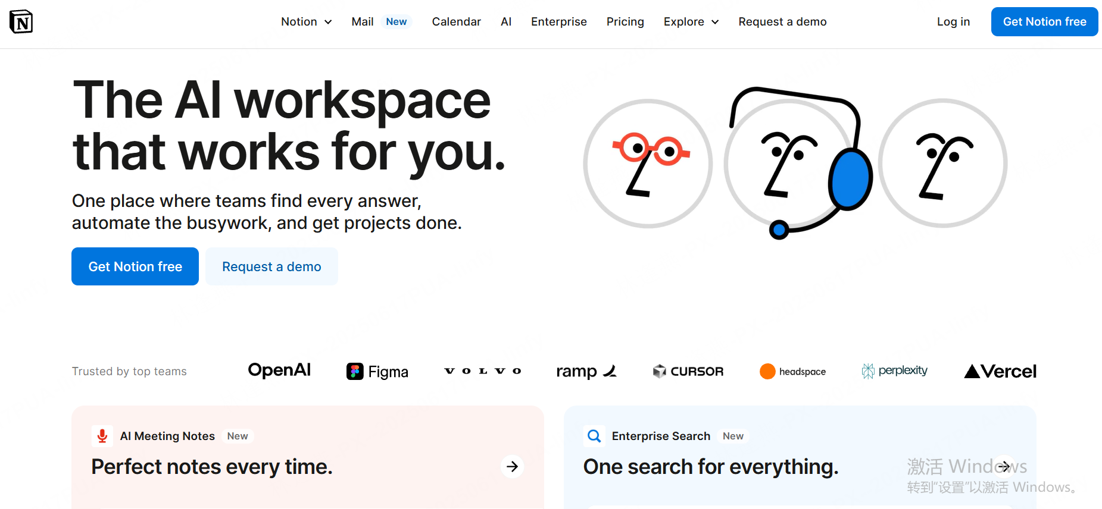The height and width of the screenshot is (509, 1102).
Task: Open the Calendar nav item
Action: click(456, 21)
